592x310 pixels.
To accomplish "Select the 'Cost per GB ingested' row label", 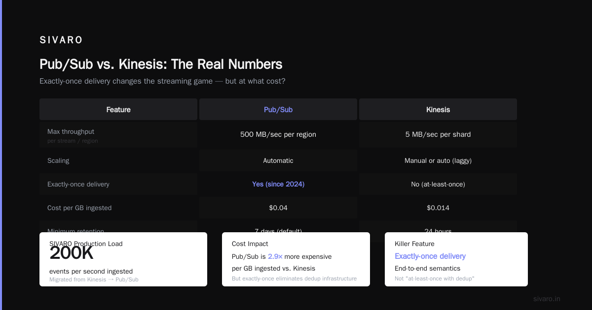I will point(79,208).
